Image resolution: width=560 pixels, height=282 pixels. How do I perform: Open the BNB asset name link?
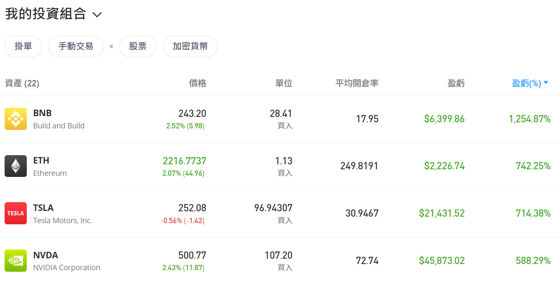point(42,113)
